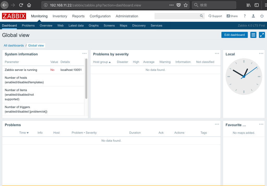Click 'Number of hosts' parameter row
Screen dimensions: 267x186
pos(43,80)
